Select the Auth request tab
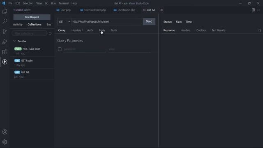The width and height of the screenshot is (263, 148). click(90, 30)
